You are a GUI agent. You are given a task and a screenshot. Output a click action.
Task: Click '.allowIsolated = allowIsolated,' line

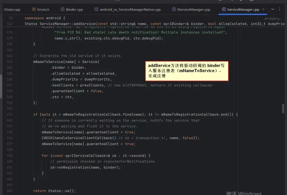(83, 73)
